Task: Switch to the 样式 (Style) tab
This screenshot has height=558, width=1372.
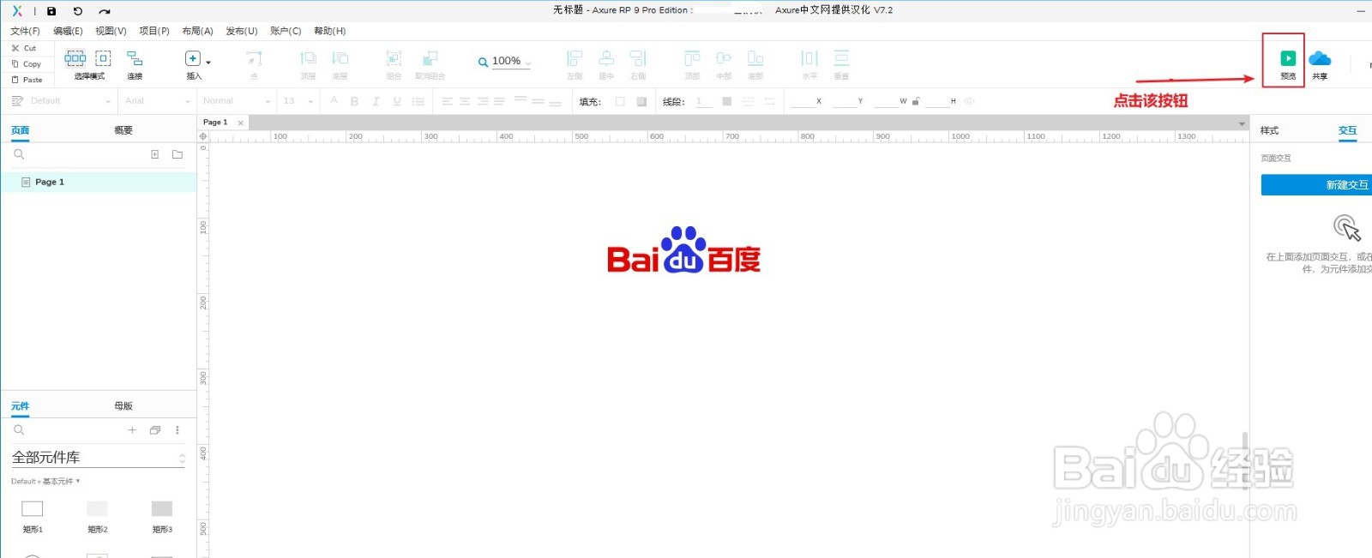Action: click(1269, 130)
